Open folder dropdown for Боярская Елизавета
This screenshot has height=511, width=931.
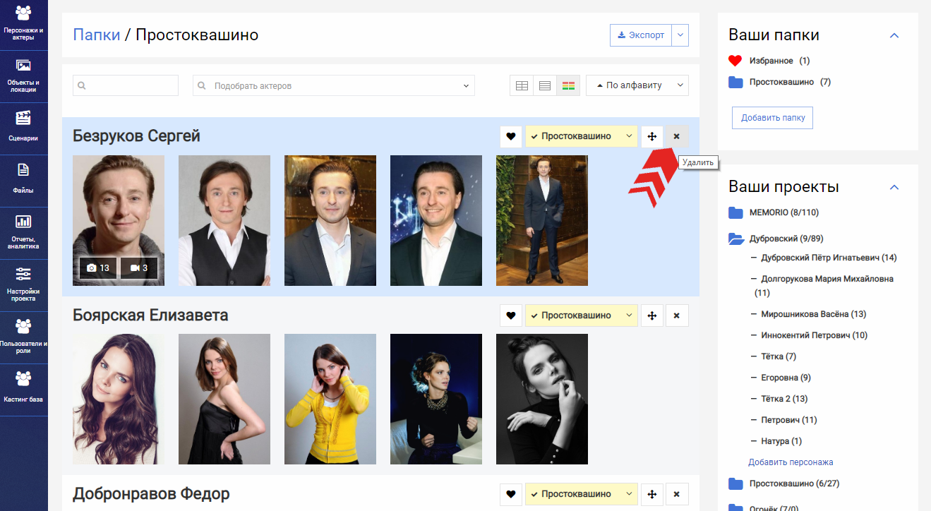point(582,315)
